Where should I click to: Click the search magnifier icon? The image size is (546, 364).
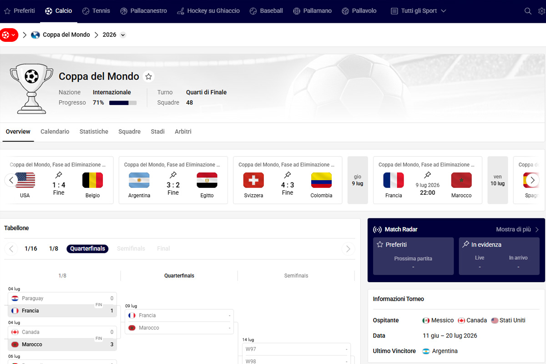(528, 11)
